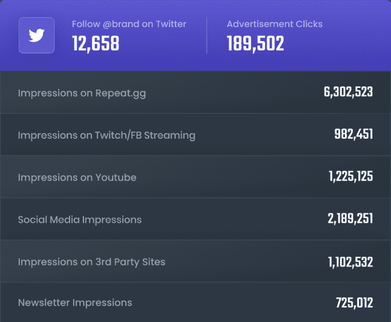Click the 2,189,251 social media value
The image size is (391, 322).
click(x=350, y=219)
